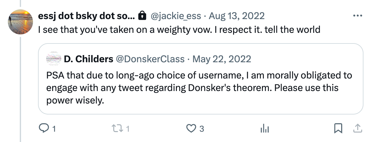Like the tweet with the heart icon
This screenshot has width=371, height=142.
(190, 128)
